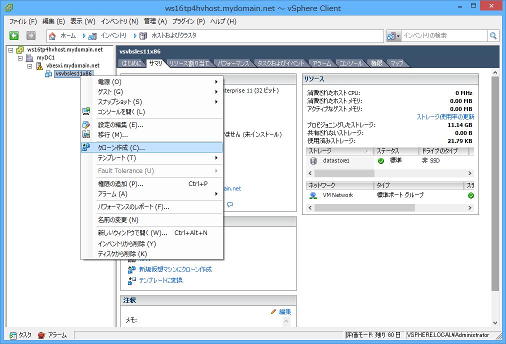Collapse the ws16tp4hvhost.mydomain.net tree node

click(10, 50)
